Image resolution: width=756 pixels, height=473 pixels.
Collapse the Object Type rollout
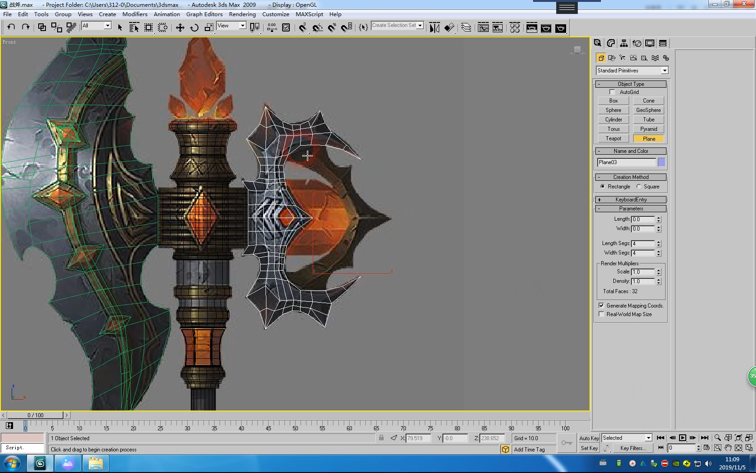(631, 84)
